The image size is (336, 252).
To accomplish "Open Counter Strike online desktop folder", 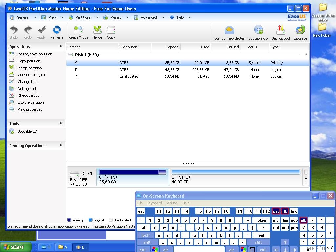I will coord(323,12).
